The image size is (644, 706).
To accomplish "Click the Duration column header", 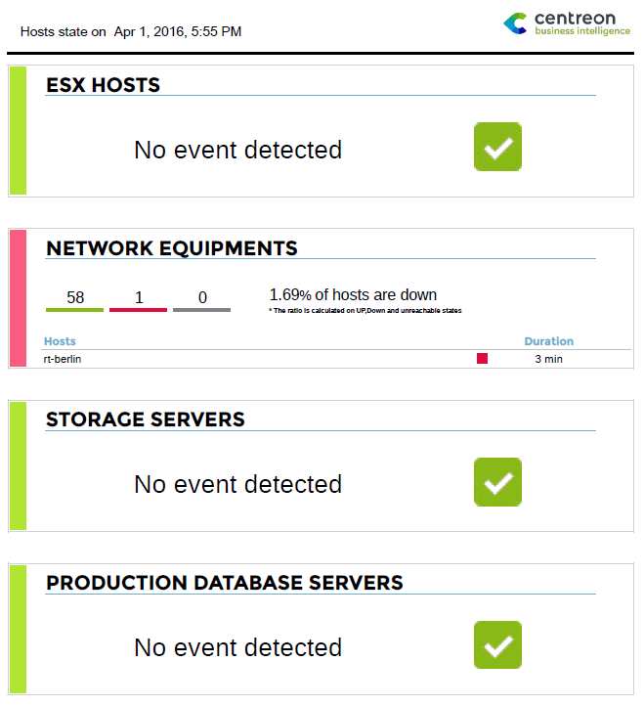I will 548,341.
